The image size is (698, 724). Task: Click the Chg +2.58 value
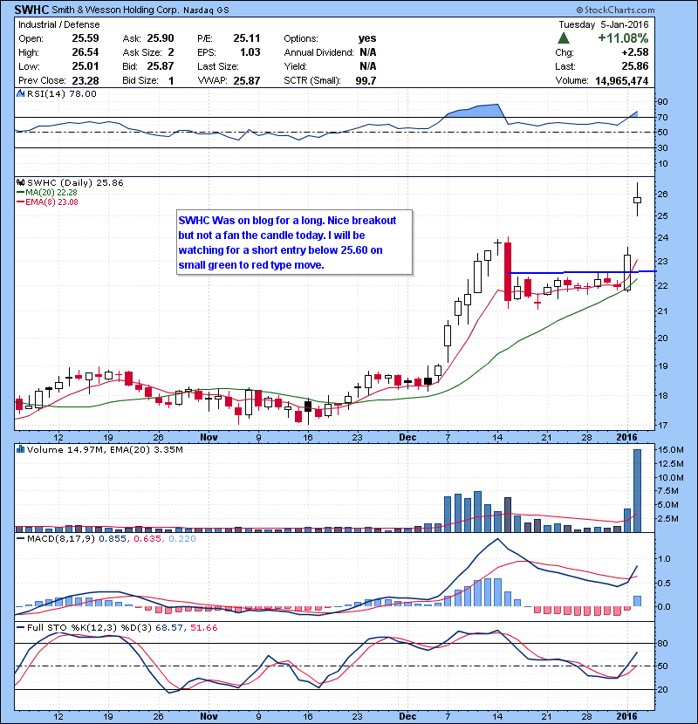click(634, 52)
